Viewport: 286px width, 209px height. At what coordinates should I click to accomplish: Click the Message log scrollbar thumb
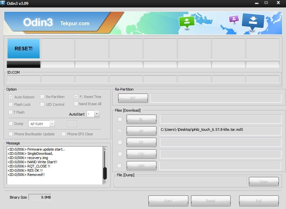click(x=105, y=173)
